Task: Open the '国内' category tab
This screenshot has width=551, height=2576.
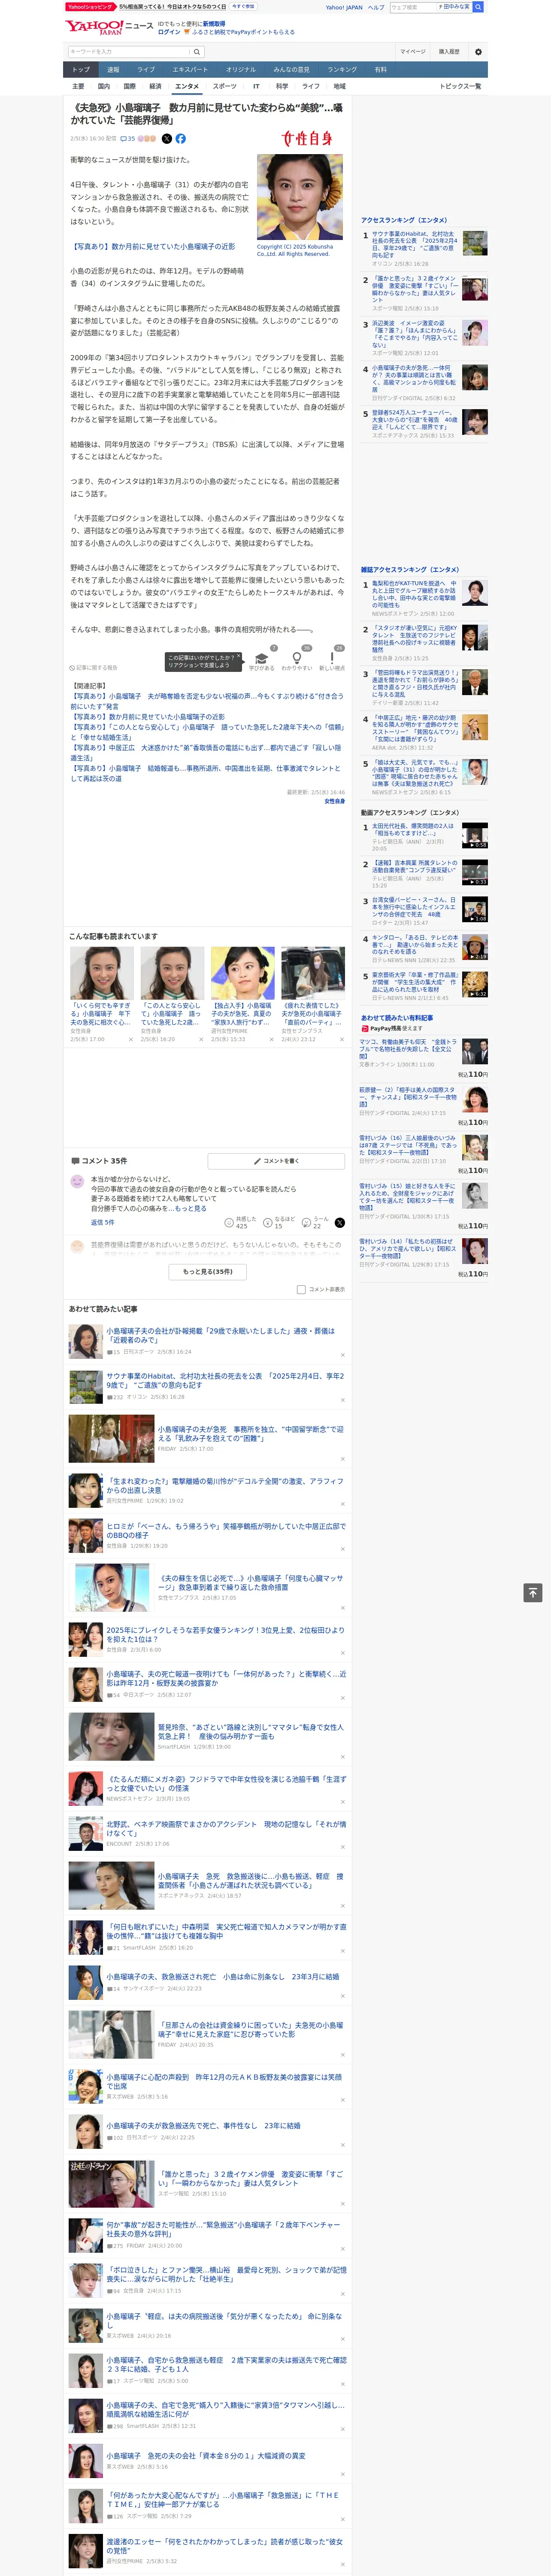Action: click(x=104, y=86)
